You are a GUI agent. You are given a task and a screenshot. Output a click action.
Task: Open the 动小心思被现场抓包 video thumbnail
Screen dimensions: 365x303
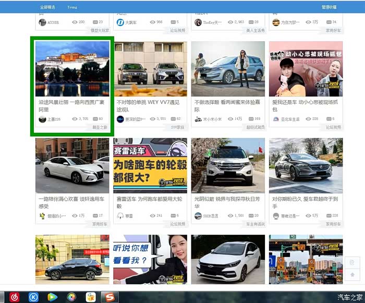(x=306, y=69)
